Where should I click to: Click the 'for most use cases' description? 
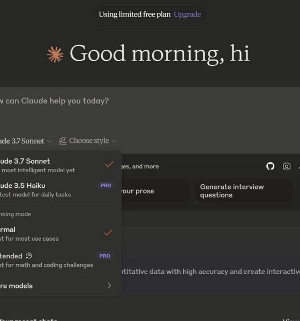tap(32, 239)
